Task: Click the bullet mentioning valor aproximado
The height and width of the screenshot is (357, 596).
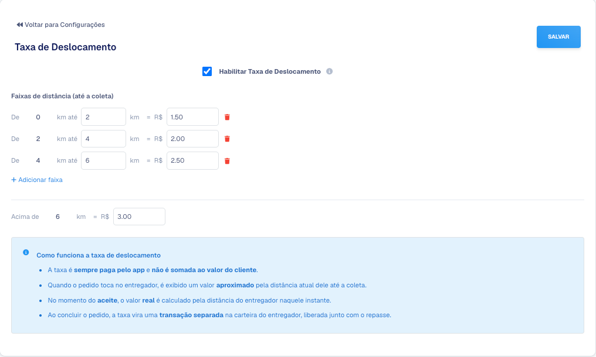Action: coord(207,285)
